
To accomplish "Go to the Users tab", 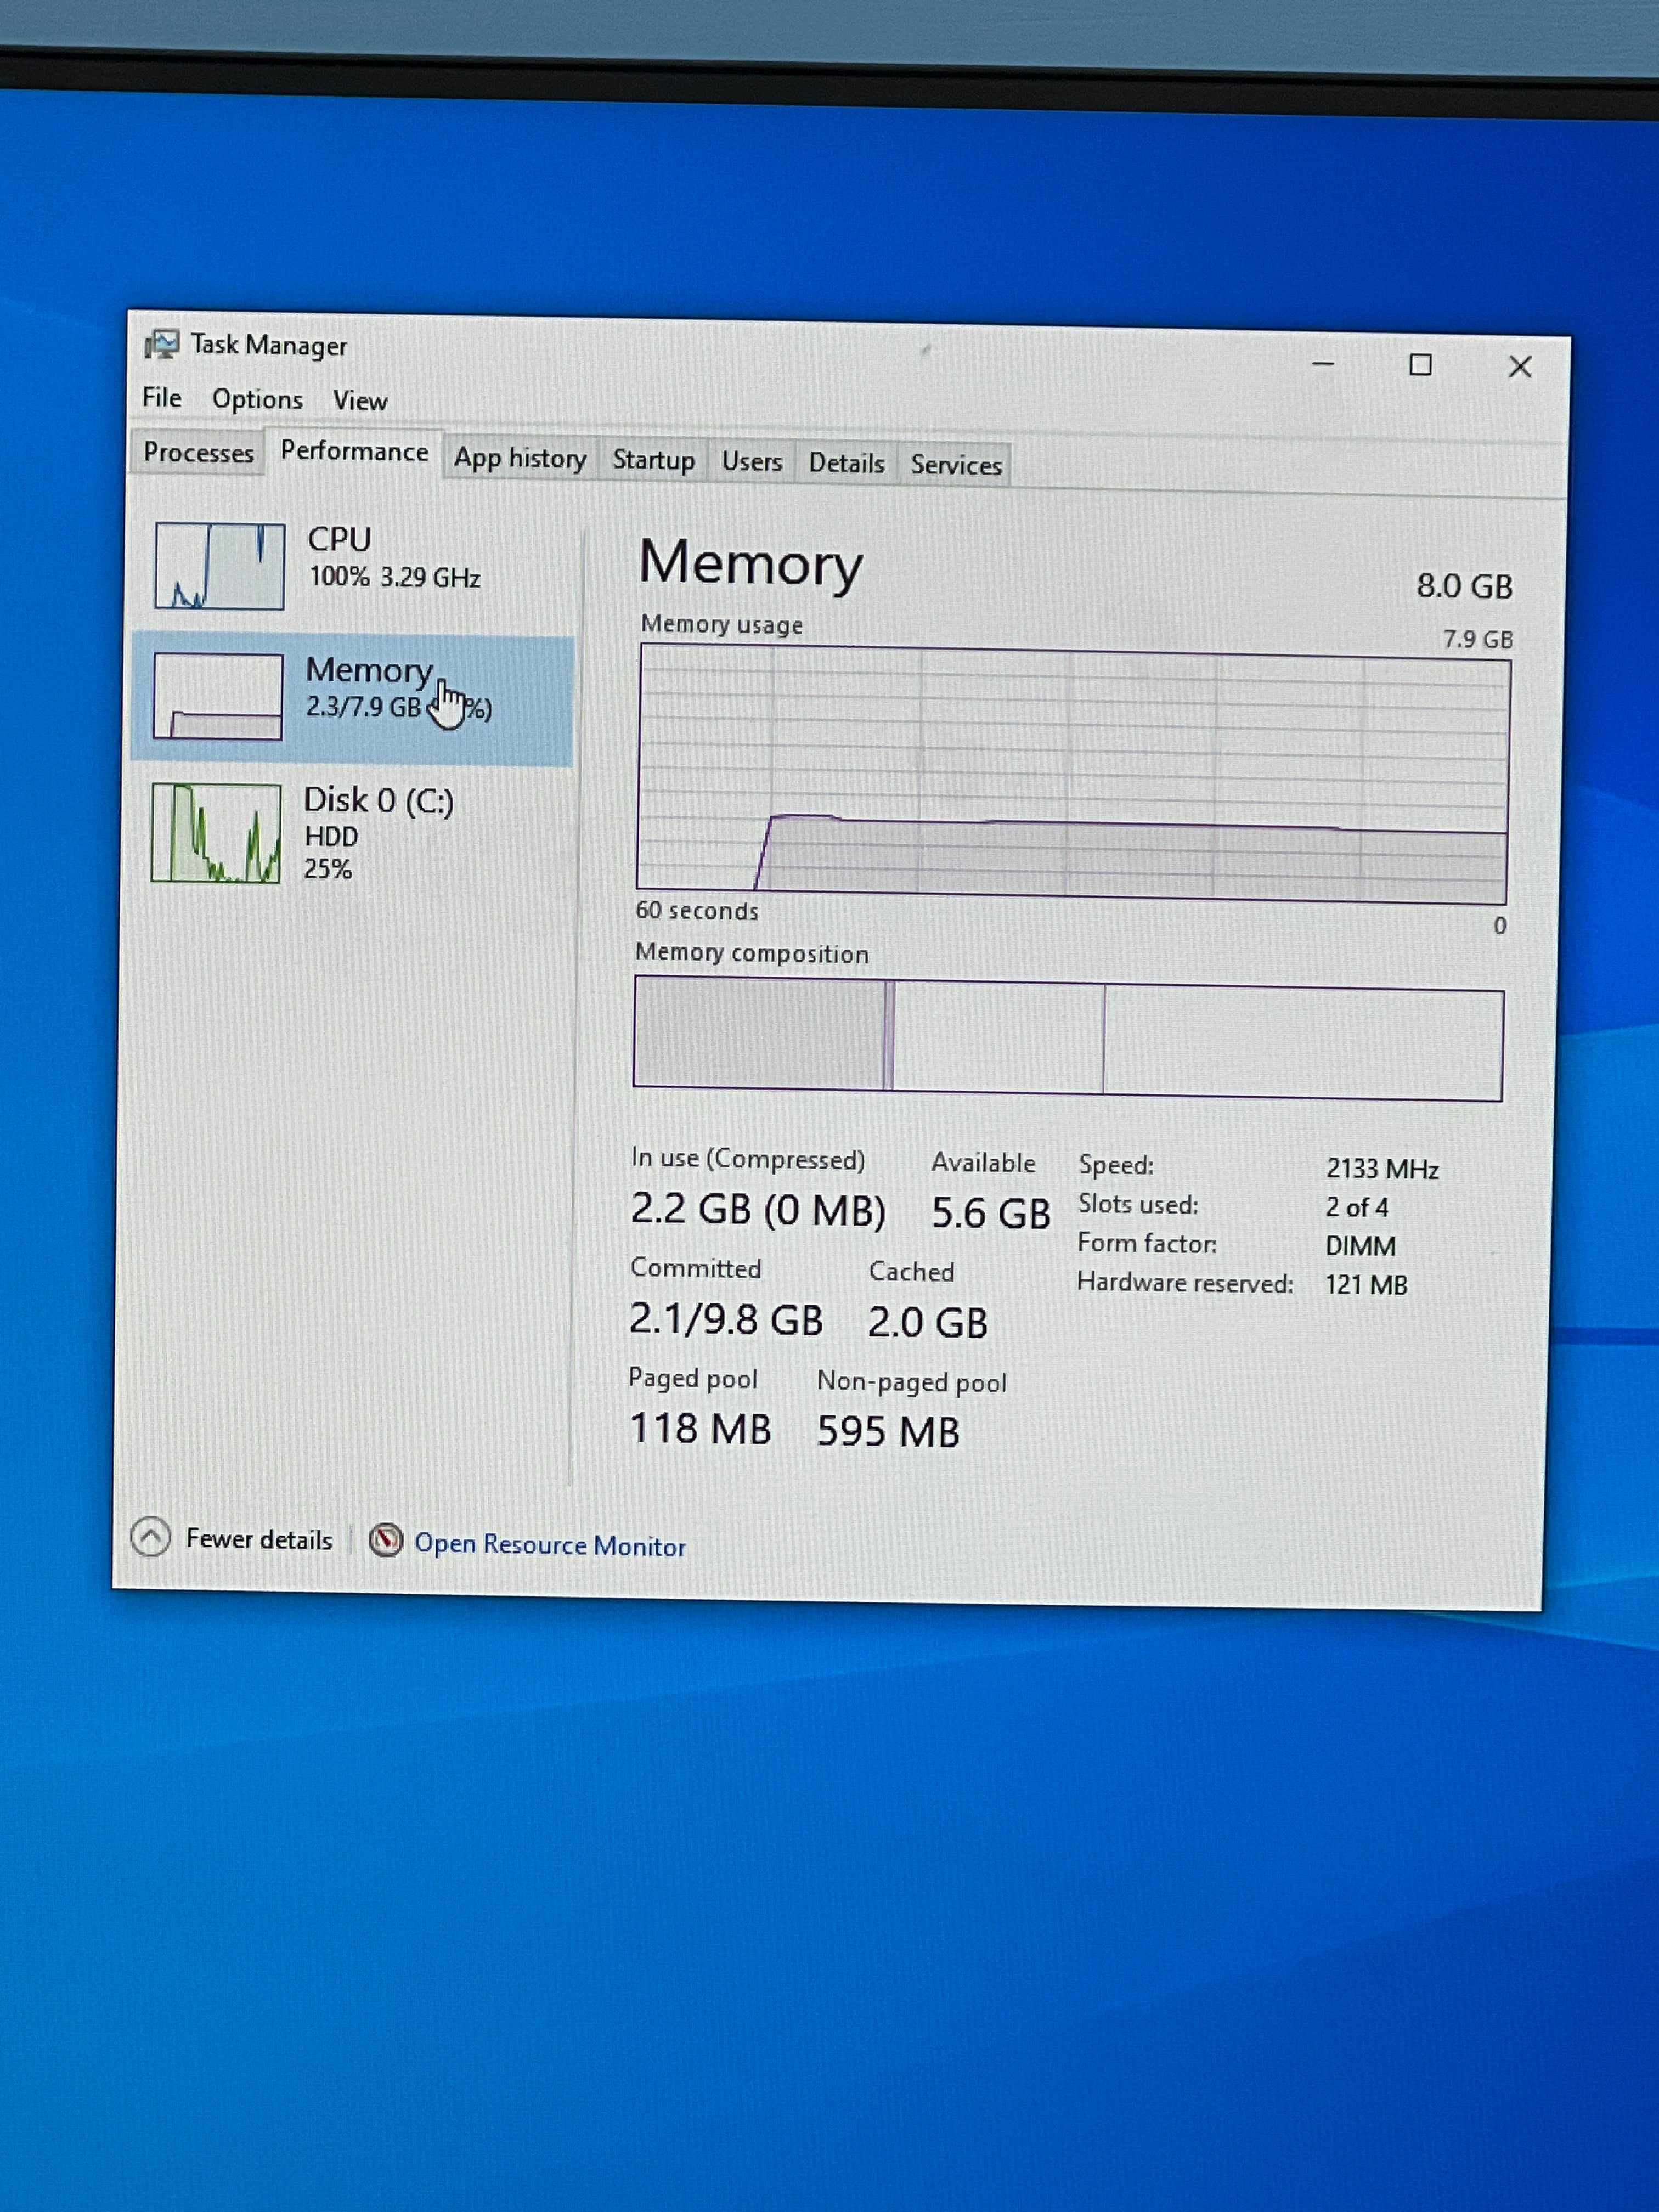I will tap(751, 461).
